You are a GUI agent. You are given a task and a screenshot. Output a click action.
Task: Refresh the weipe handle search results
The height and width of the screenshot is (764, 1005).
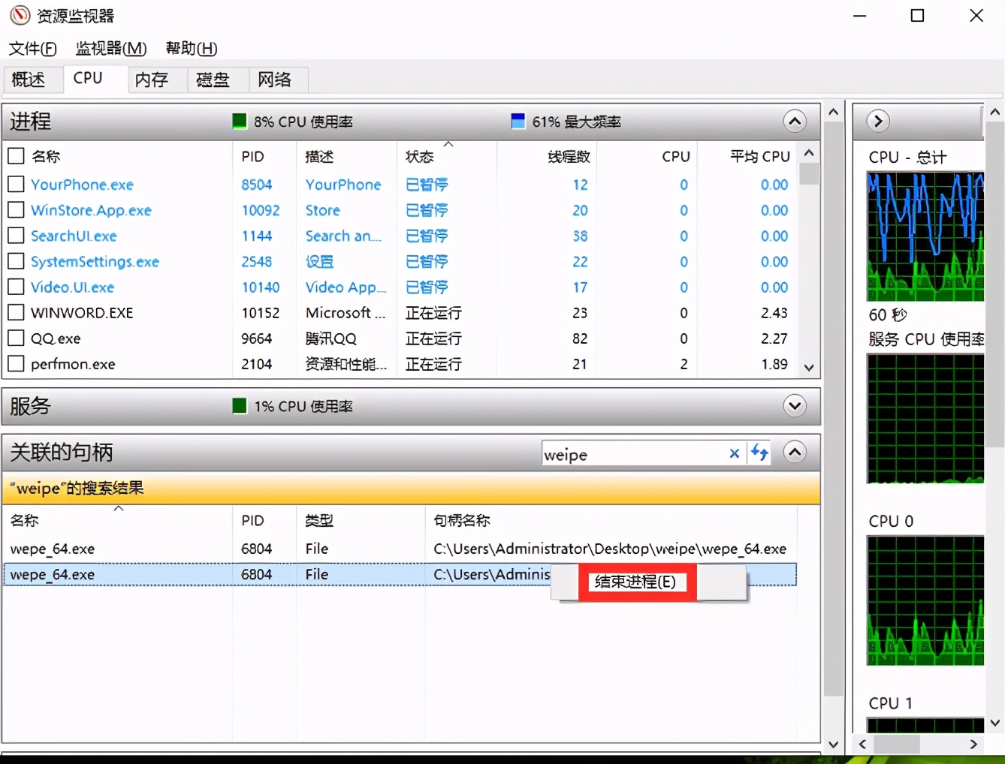click(759, 453)
